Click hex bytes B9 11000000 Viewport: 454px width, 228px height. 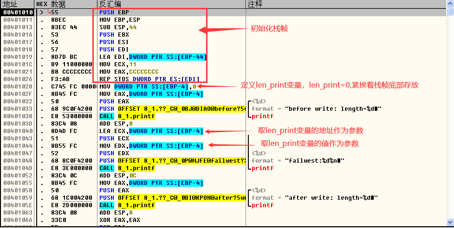71,64
